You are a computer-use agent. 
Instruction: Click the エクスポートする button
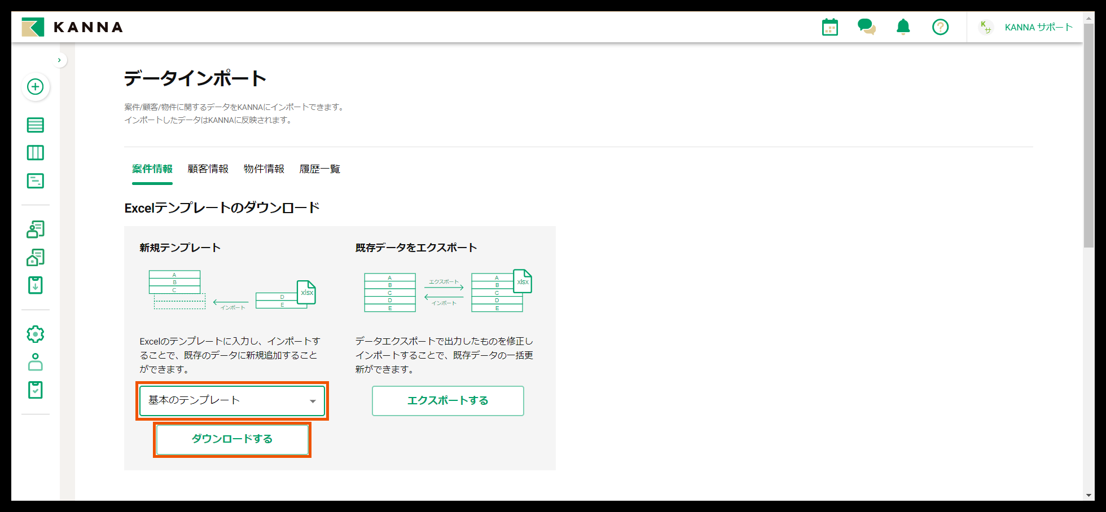click(x=447, y=400)
